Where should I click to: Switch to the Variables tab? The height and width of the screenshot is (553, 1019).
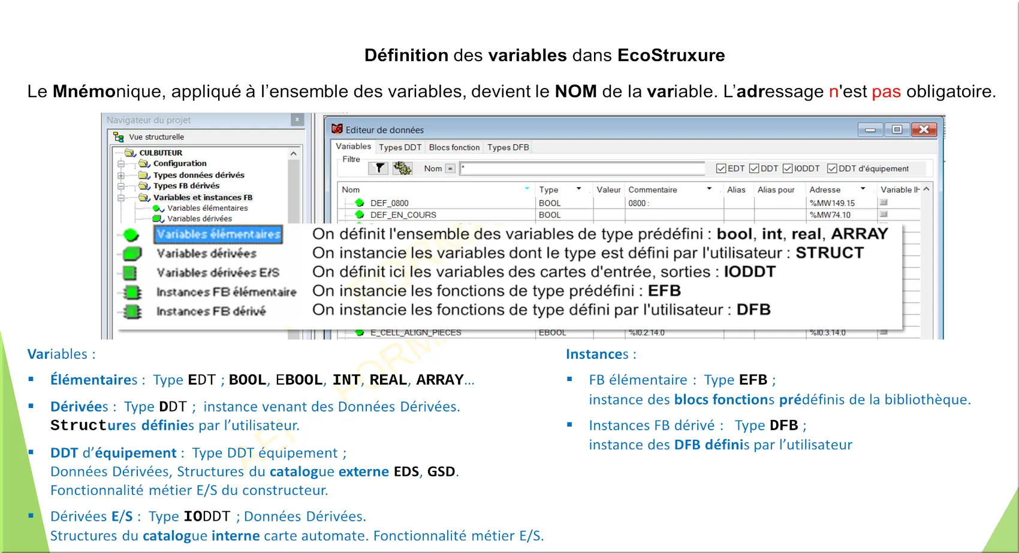[x=353, y=146]
